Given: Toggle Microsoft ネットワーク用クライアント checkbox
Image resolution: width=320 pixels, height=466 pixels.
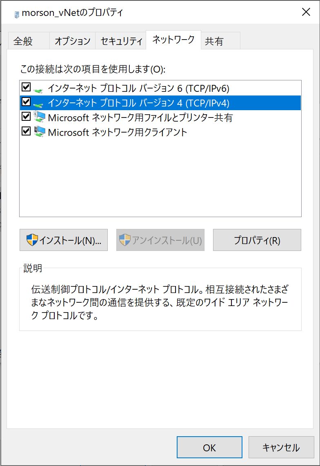Looking at the screenshot, I should [26, 131].
